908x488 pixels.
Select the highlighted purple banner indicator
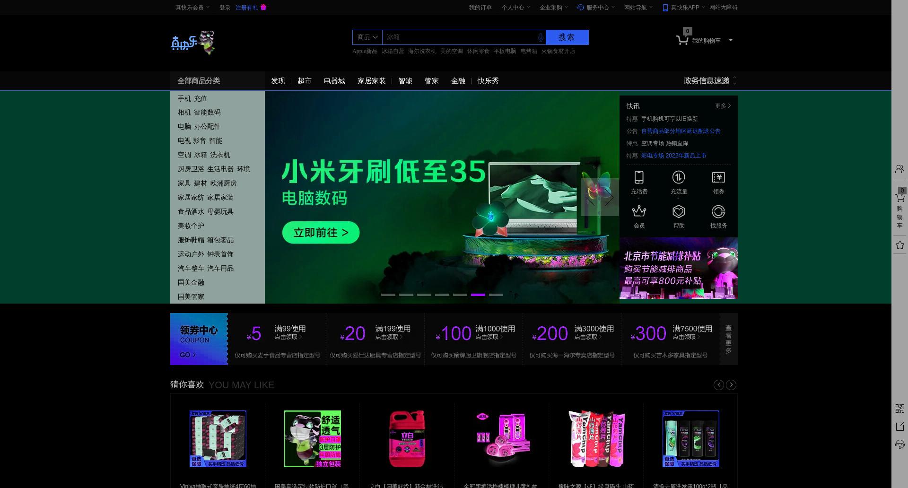[x=478, y=295]
